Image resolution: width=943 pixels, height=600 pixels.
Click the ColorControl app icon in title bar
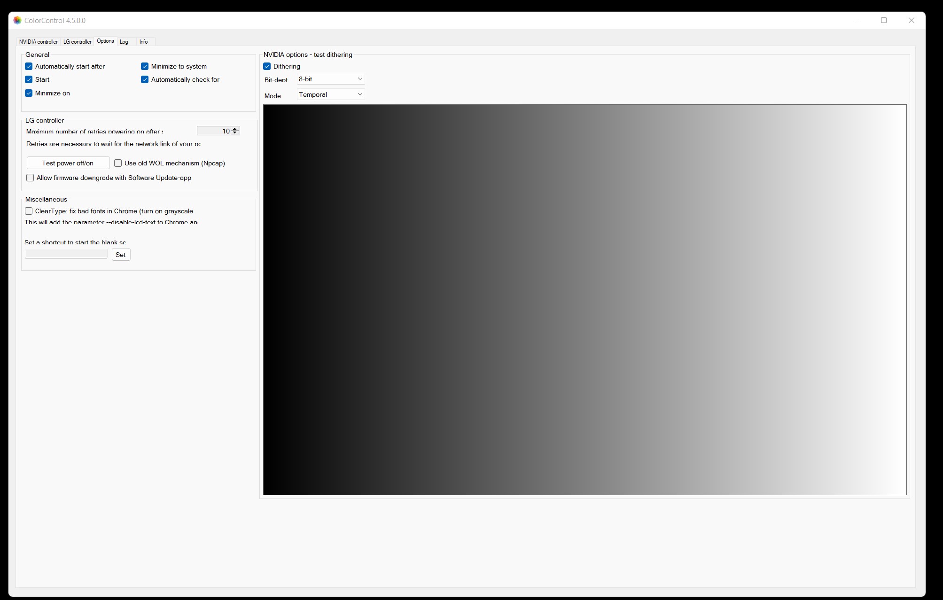pyautogui.click(x=17, y=20)
